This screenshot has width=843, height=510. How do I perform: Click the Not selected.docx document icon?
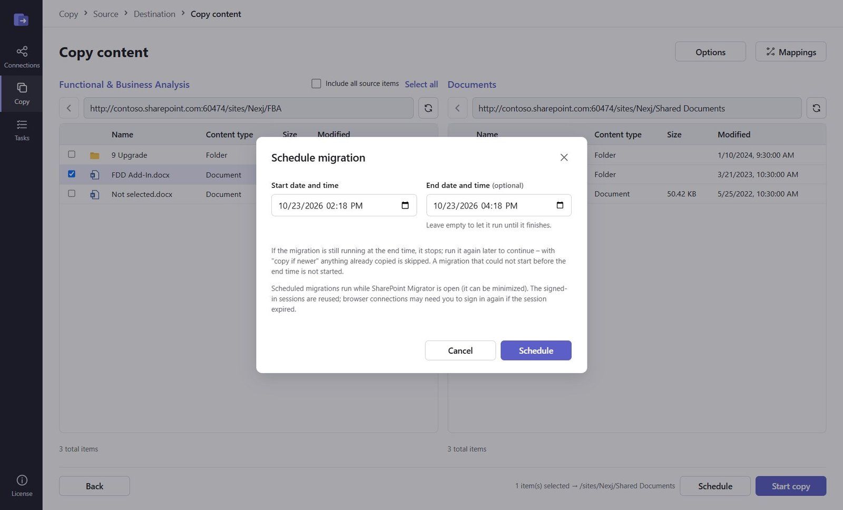tap(95, 194)
